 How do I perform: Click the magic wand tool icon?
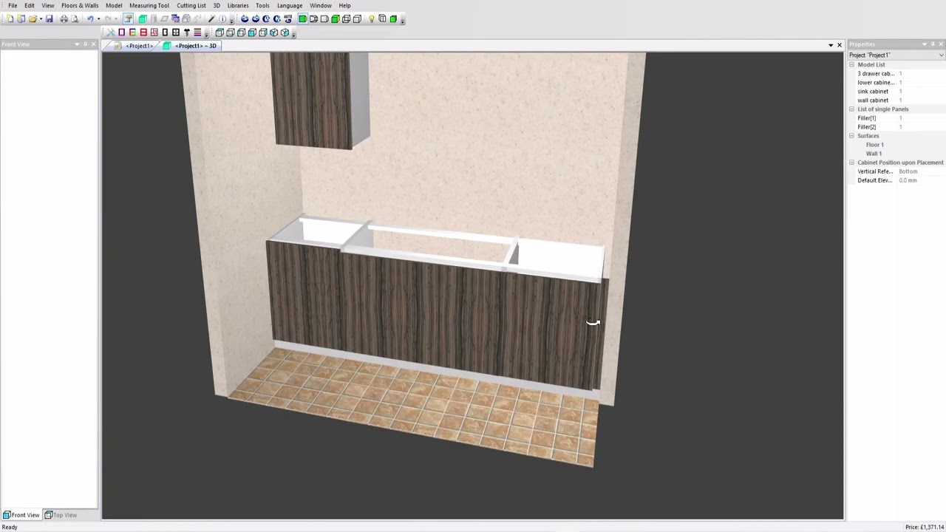coord(211,18)
